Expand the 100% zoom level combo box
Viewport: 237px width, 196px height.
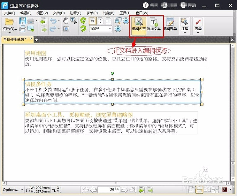tap(110, 28)
